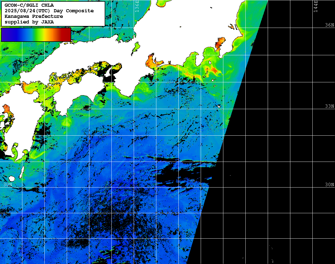The width and height of the screenshot is (335, 264).
Task: Click the "136E" longitude label
Action: pyautogui.click(x=137, y=6)
